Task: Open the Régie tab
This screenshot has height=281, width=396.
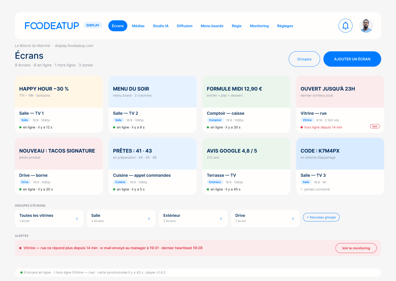Action: click(x=237, y=26)
